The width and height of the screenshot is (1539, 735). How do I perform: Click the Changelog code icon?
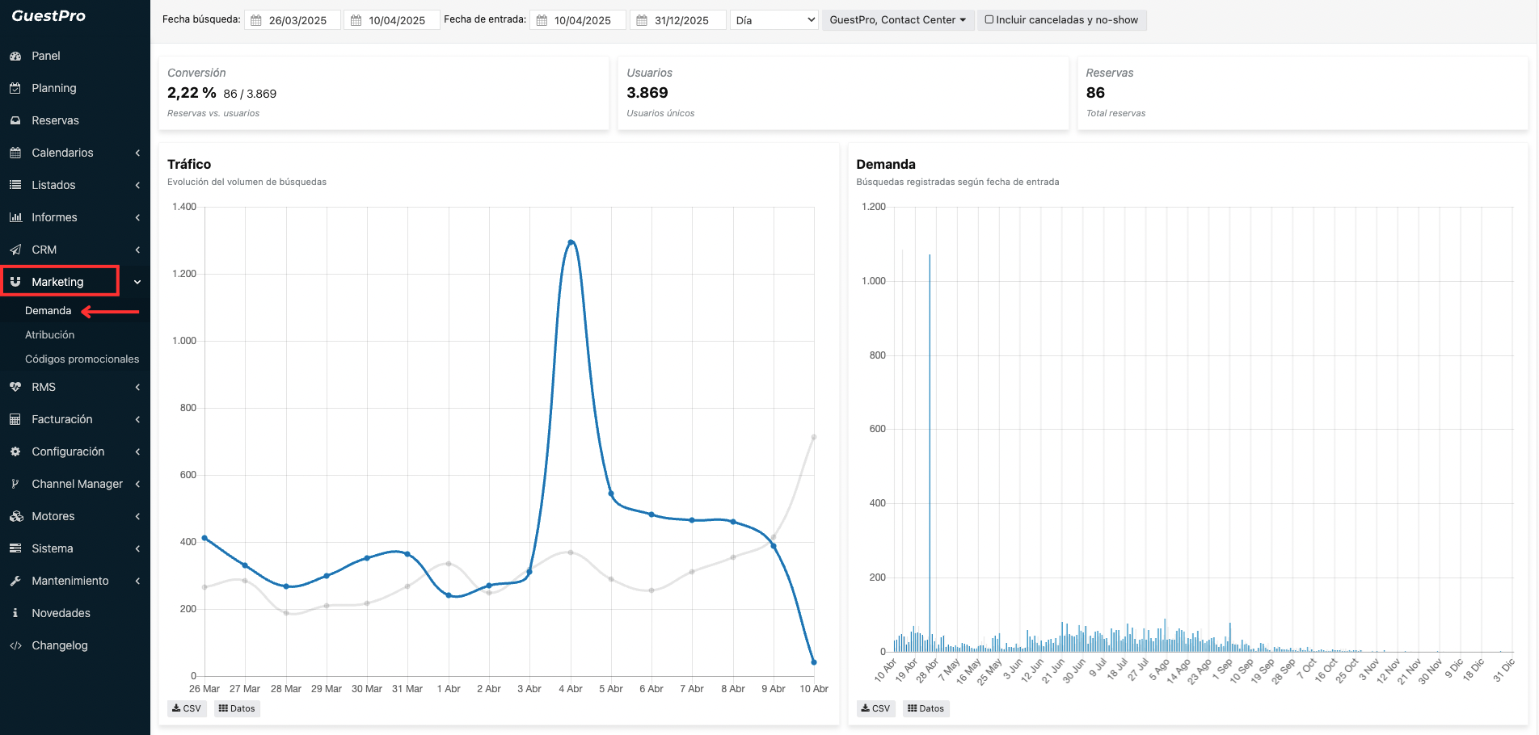pos(15,645)
